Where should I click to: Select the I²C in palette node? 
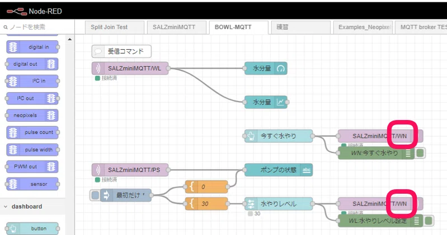tap(32, 81)
